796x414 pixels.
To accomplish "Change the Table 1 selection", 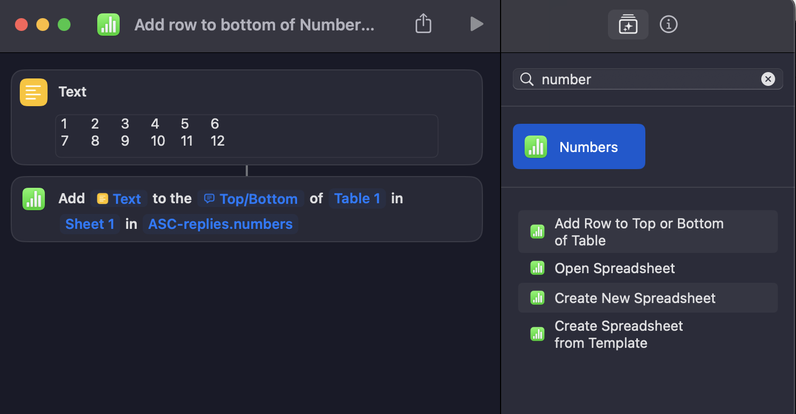I will 357,198.
